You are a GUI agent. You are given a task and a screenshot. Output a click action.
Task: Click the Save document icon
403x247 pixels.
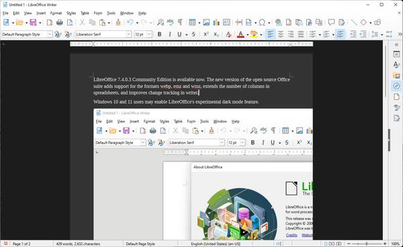(x=33, y=23)
